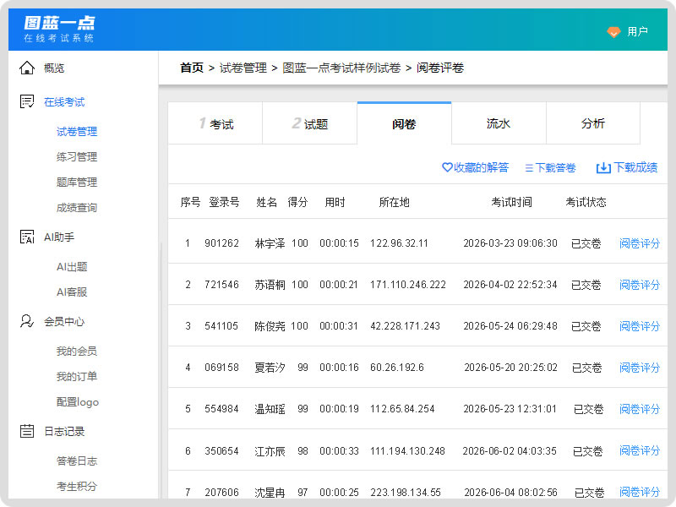Screen dimensions: 676x507
Task: Open 成绩查询 menu item
Action: [x=77, y=208]
